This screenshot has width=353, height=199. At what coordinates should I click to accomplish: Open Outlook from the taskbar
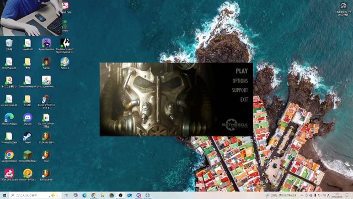[130, 195]
